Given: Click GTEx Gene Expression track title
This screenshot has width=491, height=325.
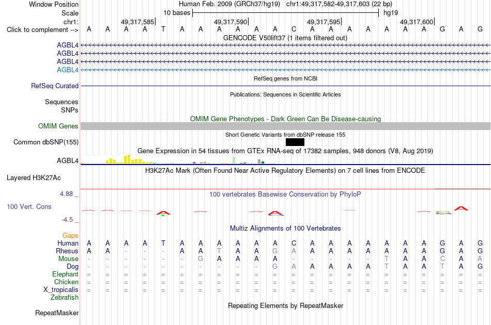Looking at the screenshot, I should [285, 151].
